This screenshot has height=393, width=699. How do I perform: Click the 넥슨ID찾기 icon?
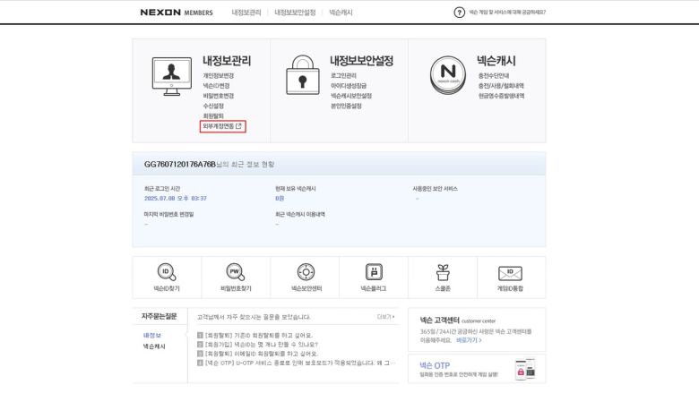(167, 272)
